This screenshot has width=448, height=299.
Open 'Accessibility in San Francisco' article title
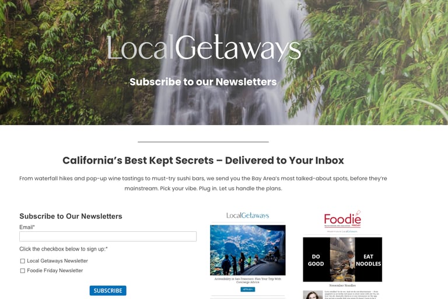pos(248,280)
